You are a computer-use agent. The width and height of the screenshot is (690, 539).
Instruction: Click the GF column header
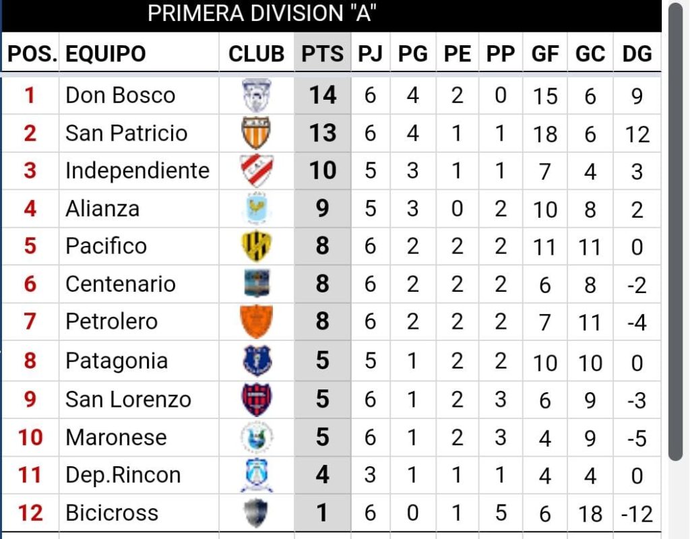[545, 54]
